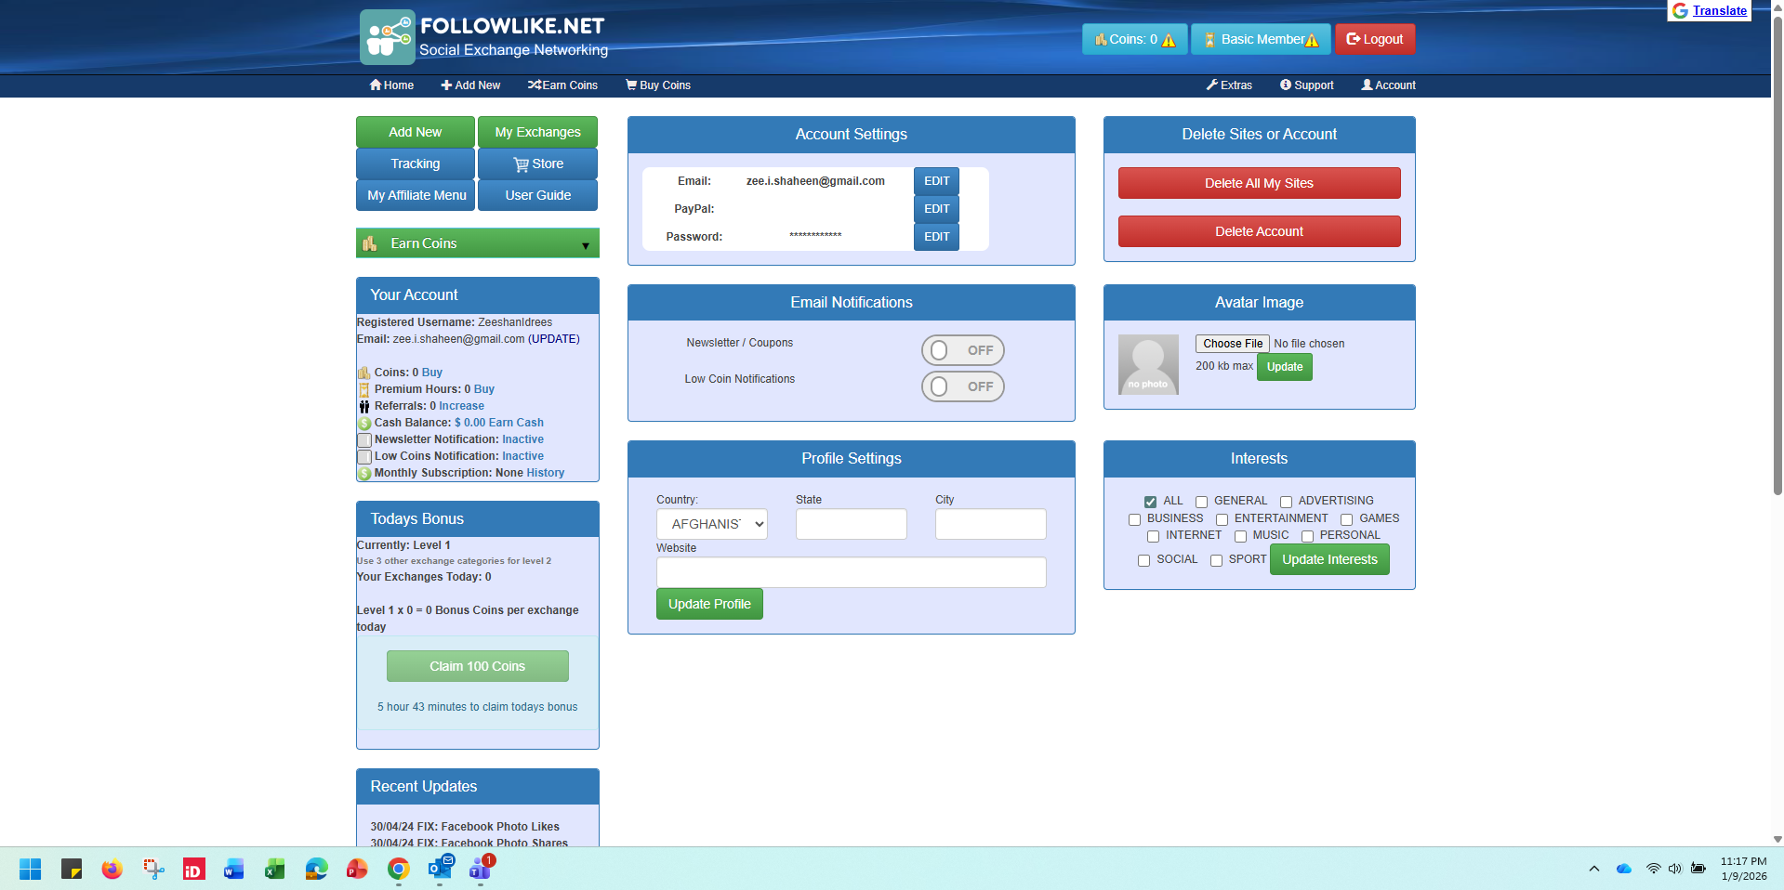Uncheck the ALL interests checkbox
The width and height of the screenshot is (1784, 890).
tap(1150, 502)
